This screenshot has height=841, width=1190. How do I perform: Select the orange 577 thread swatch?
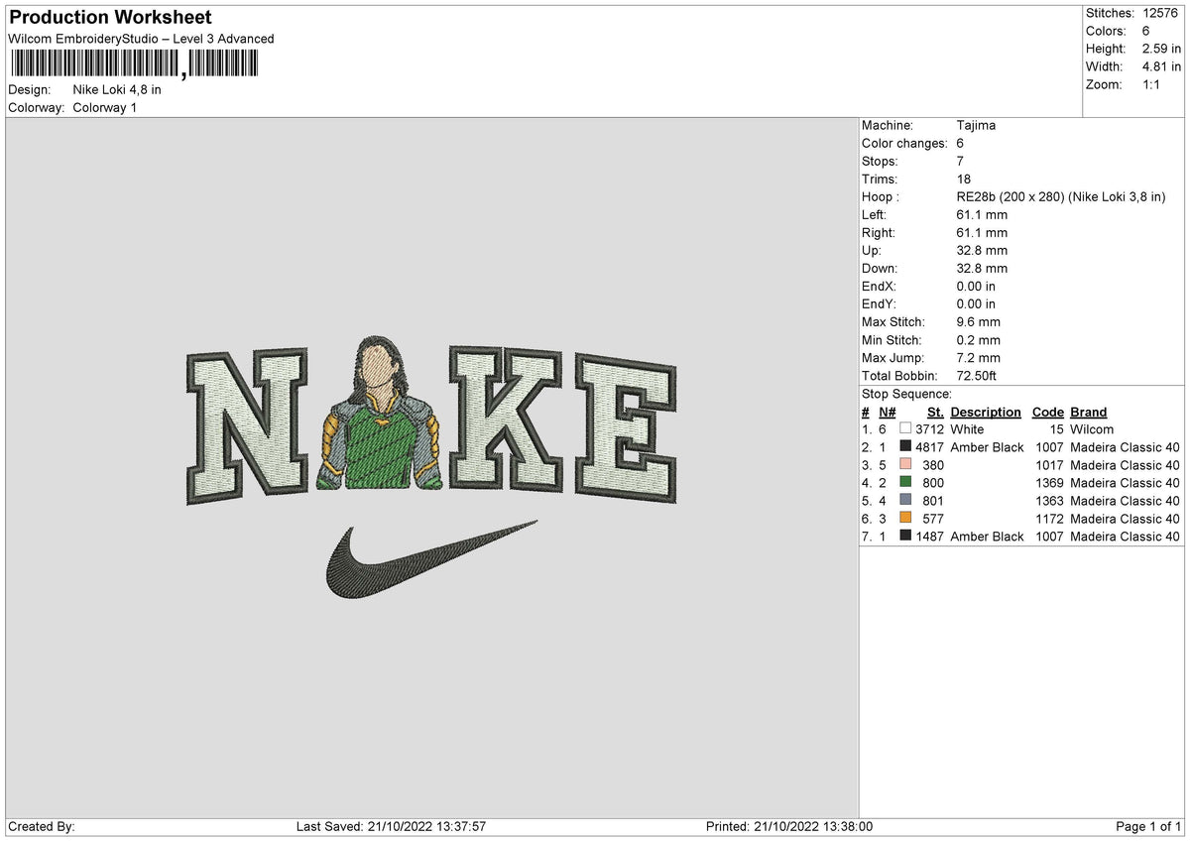905,519
